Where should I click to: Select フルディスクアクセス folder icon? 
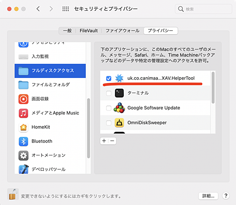tap(23, 71)
